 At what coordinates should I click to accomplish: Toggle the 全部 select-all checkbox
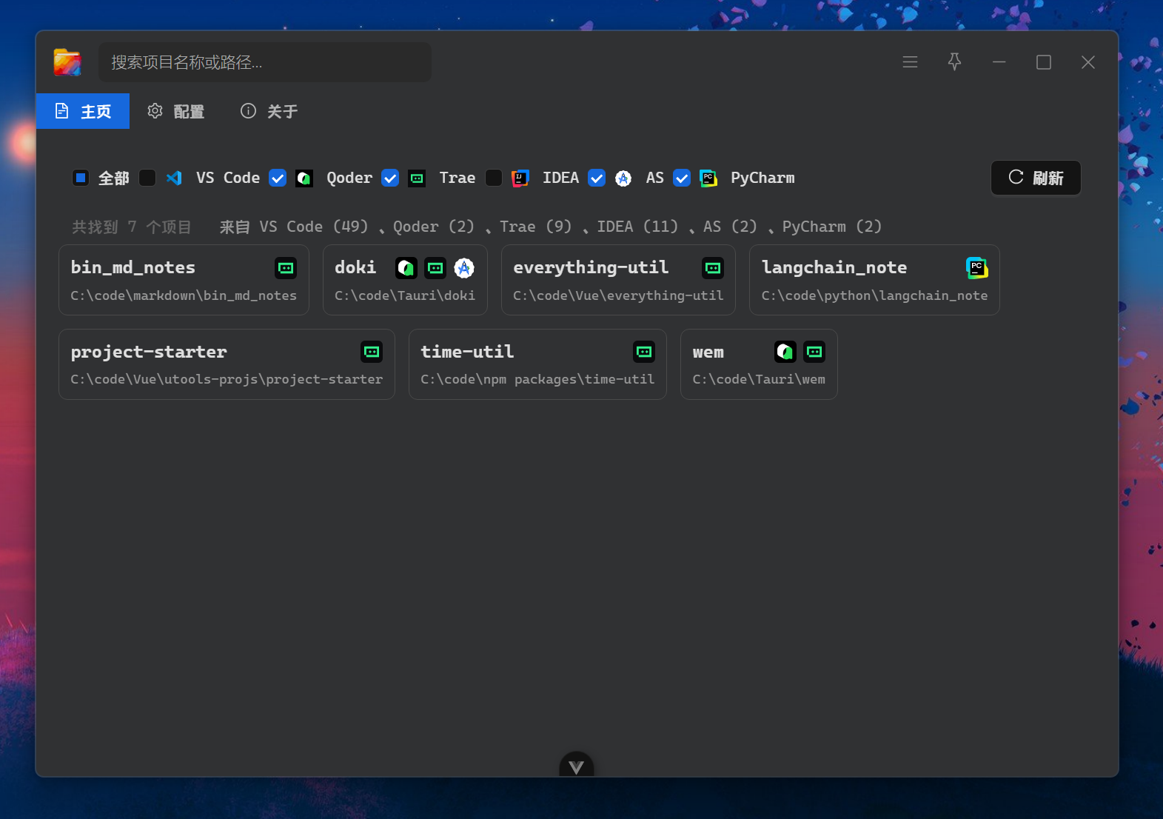81,178
